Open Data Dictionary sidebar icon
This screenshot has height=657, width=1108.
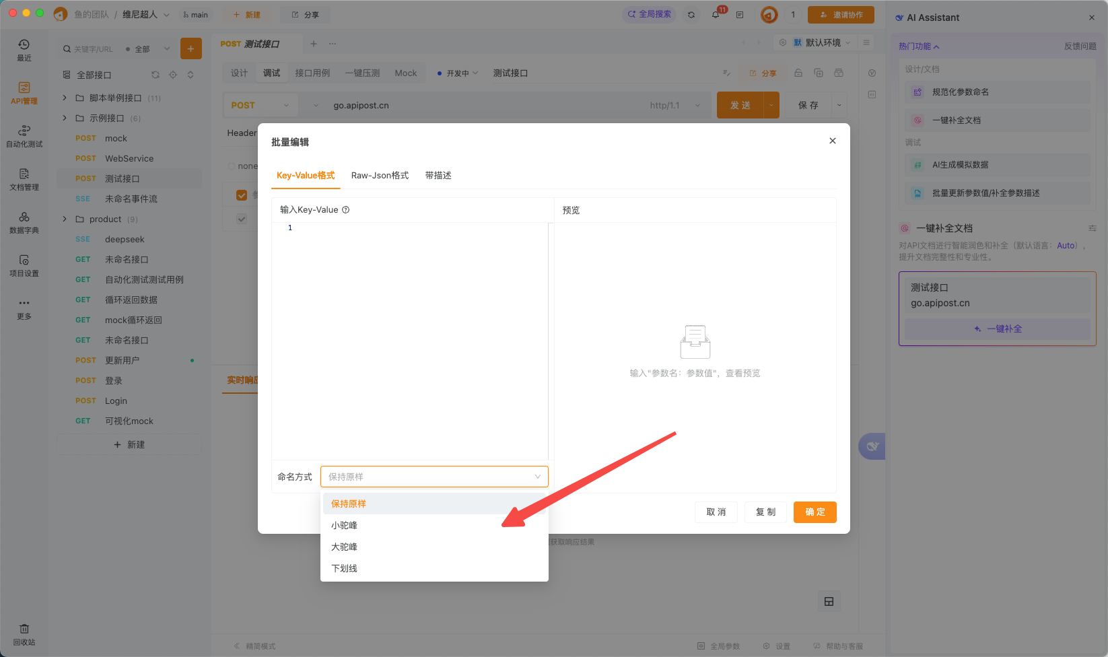pyautogui.click(x=24, y=222)
